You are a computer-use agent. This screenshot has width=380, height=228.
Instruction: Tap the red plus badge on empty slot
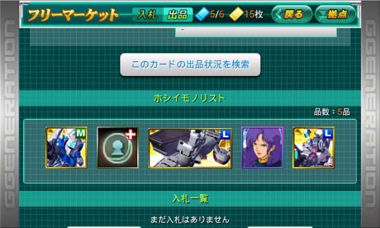[x=130, y=135]
